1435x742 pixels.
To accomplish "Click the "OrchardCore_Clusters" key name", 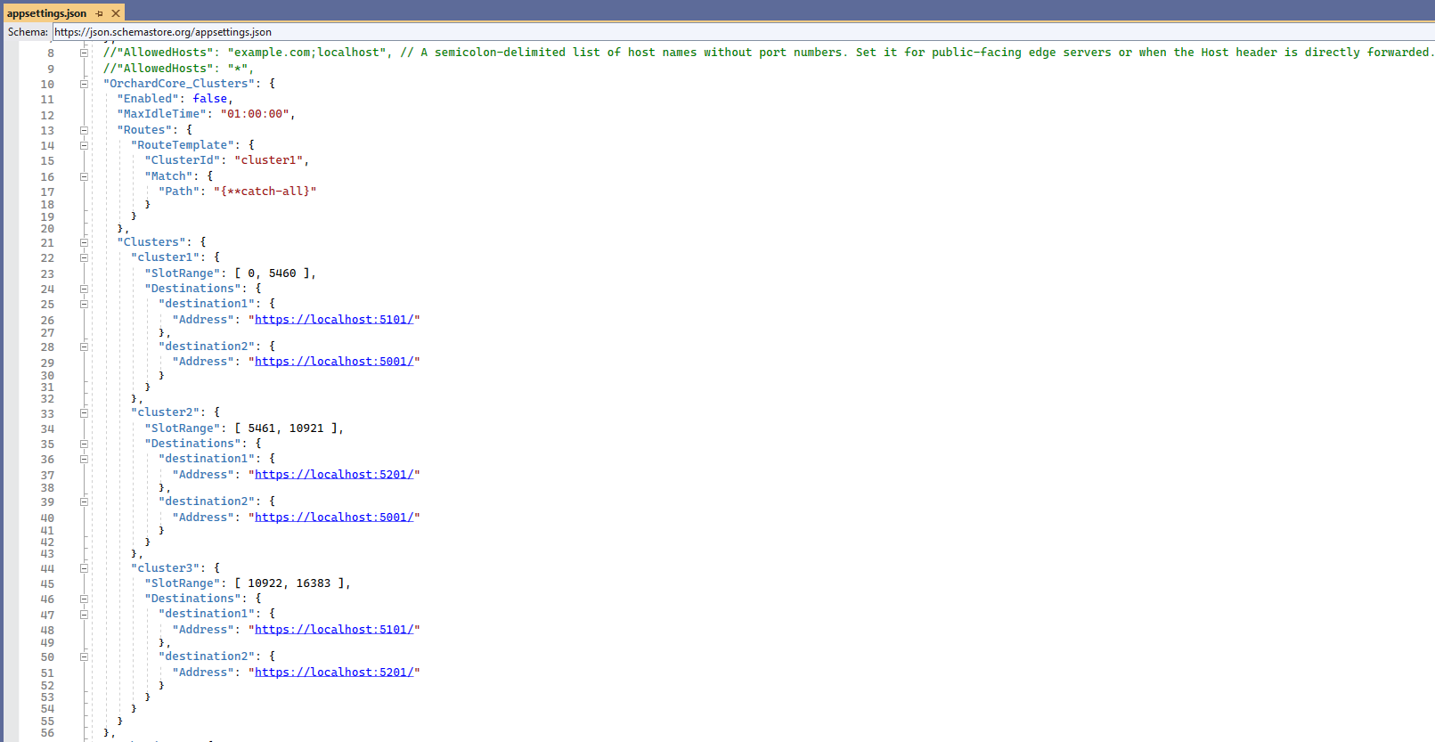I will point(179,84).
